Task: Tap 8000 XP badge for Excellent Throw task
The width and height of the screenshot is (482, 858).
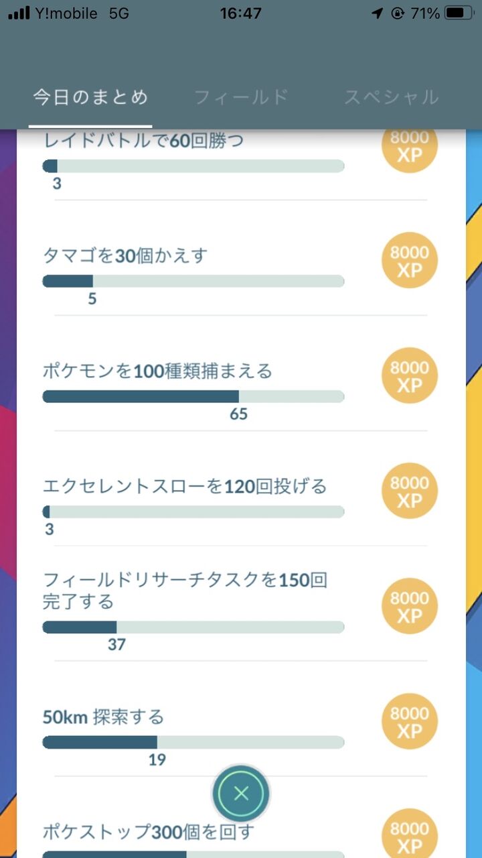Action: point(409,491)
